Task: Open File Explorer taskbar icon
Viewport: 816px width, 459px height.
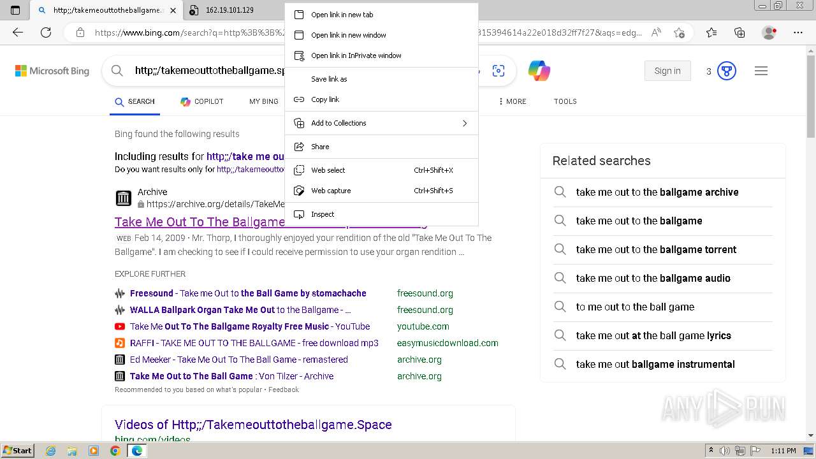Action: click(x=72, y=451)
